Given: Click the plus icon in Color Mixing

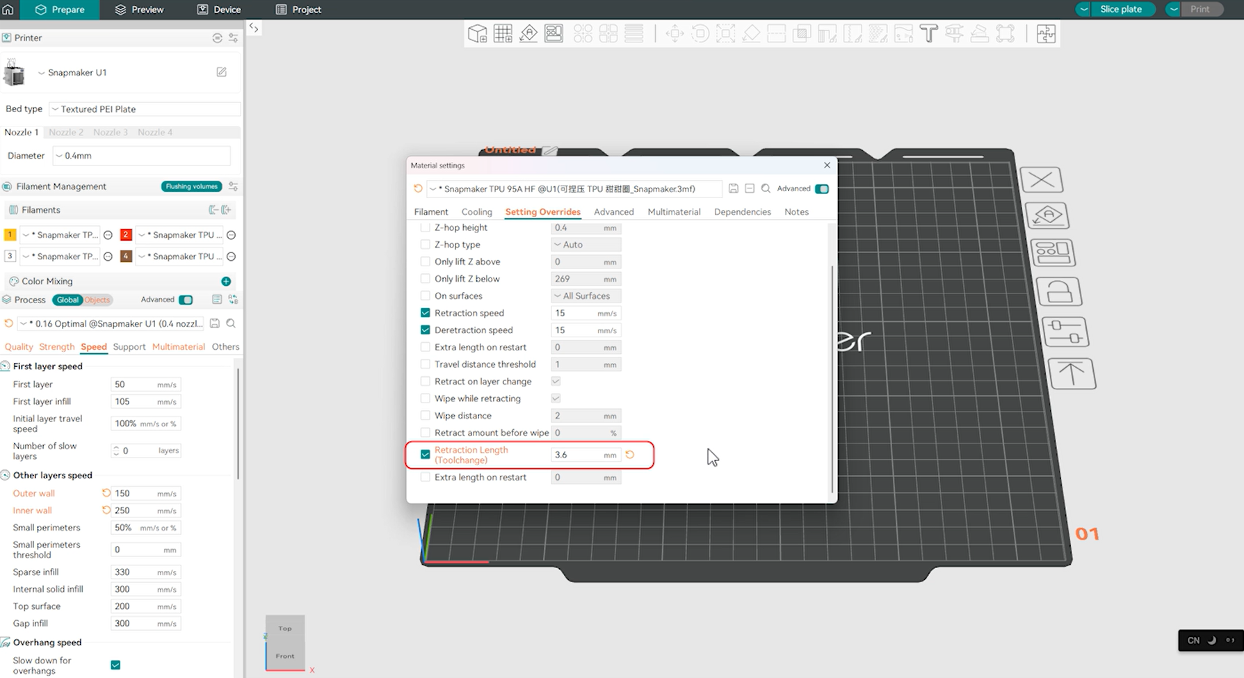Looking at the screenshot, I should point(226,282).
